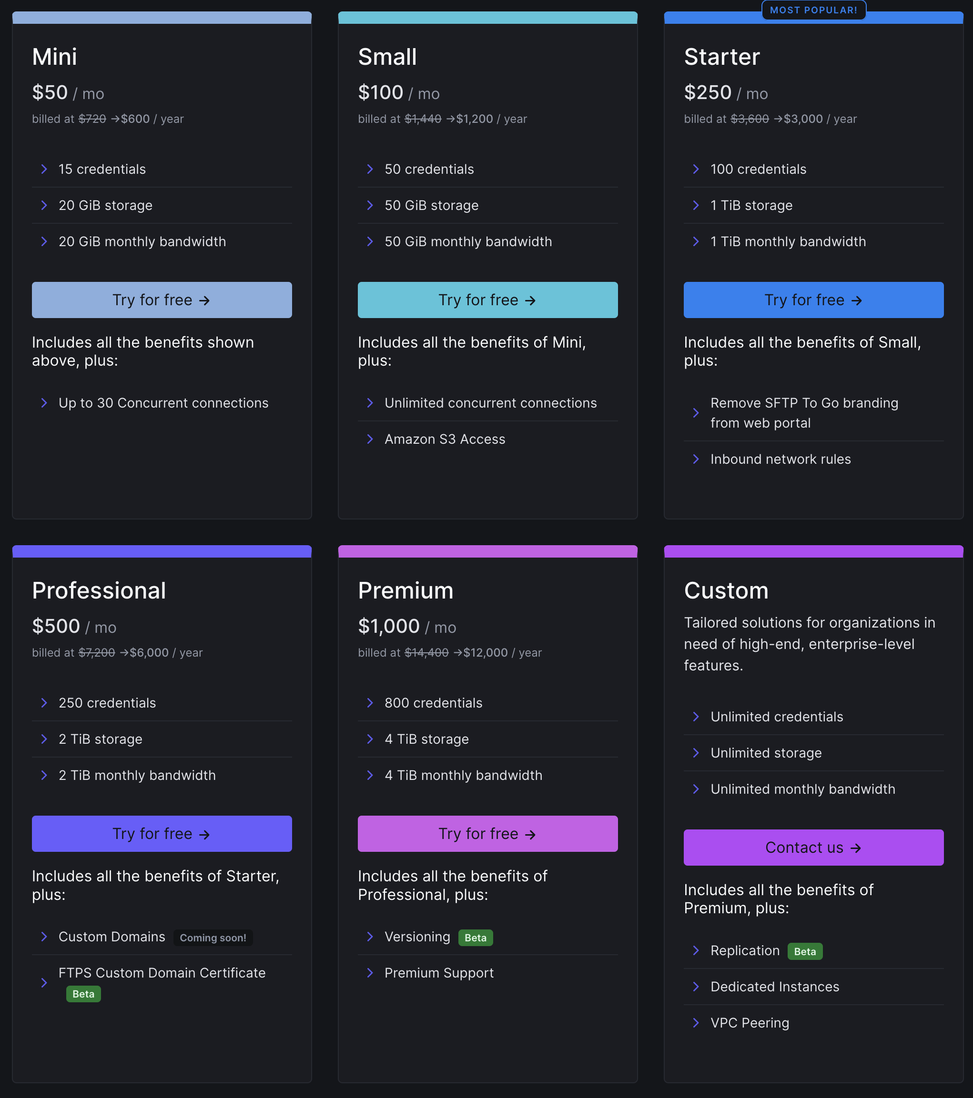The width and height of the screenshot is (973, 1098).
Task: Click chevron next to Dedicated Instances
Action: 696,987
